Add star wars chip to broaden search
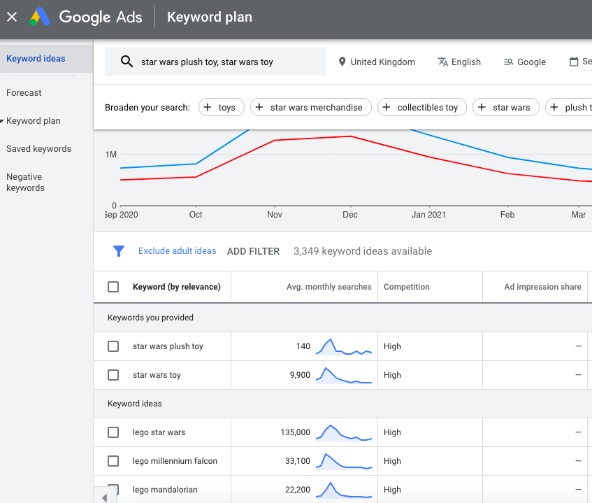Viewport: 592px width, 503px height. 506,107
